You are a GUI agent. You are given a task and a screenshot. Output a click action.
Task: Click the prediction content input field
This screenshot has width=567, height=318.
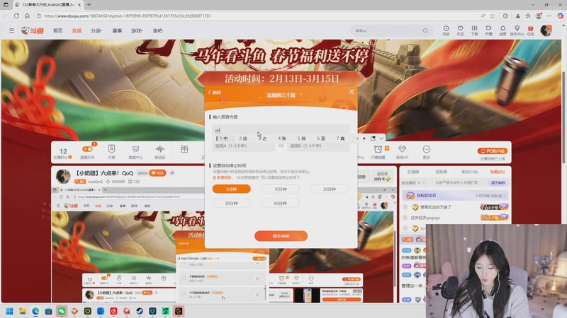(281, 130)
